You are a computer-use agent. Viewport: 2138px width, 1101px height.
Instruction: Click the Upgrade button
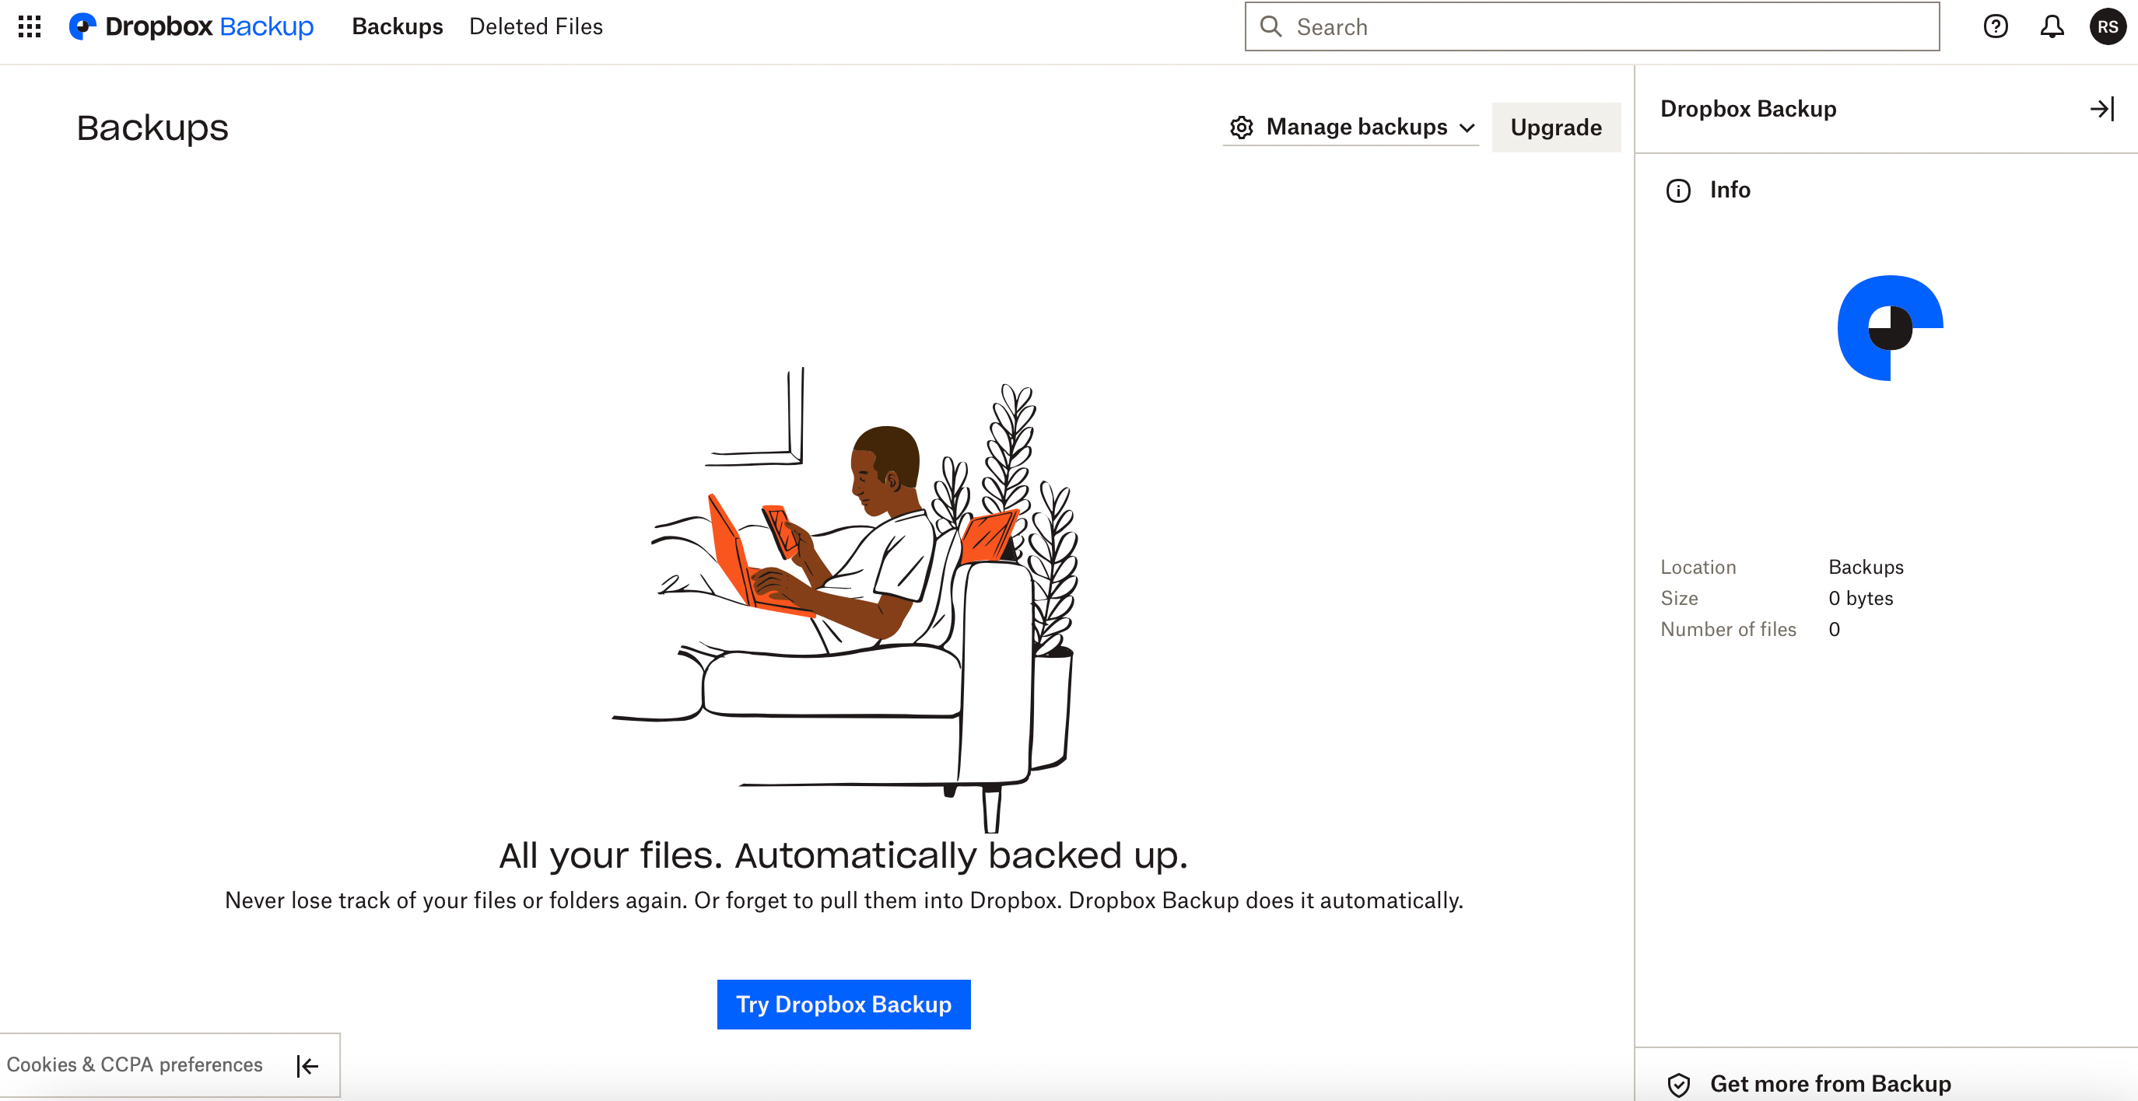point(1557,128)
